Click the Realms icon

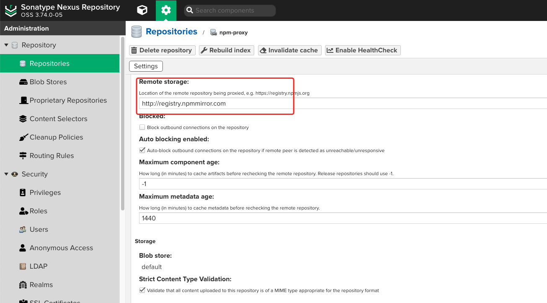click(x=23, y=285)
